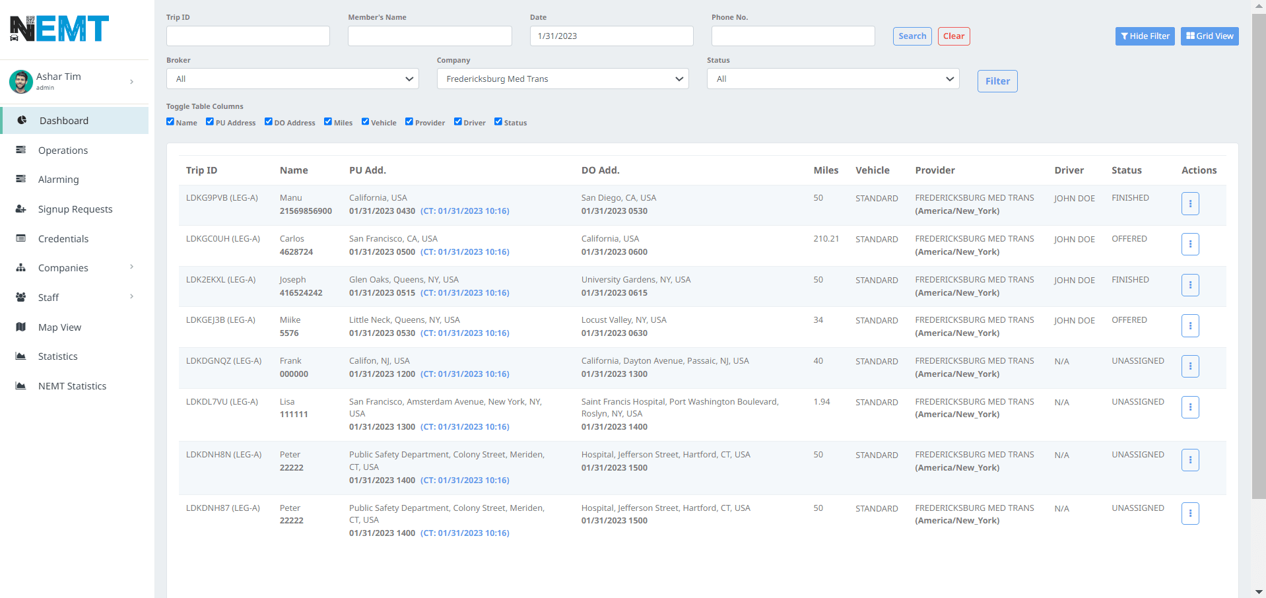Open trip LDKGC0UH details link
1266x598 pixels.
pos(222,238)
